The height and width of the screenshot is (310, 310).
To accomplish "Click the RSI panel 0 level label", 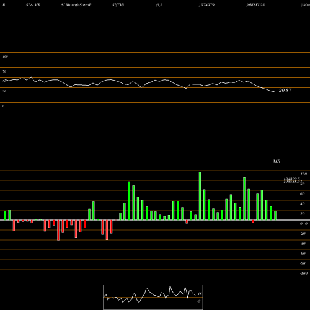I will click(3, 106).
